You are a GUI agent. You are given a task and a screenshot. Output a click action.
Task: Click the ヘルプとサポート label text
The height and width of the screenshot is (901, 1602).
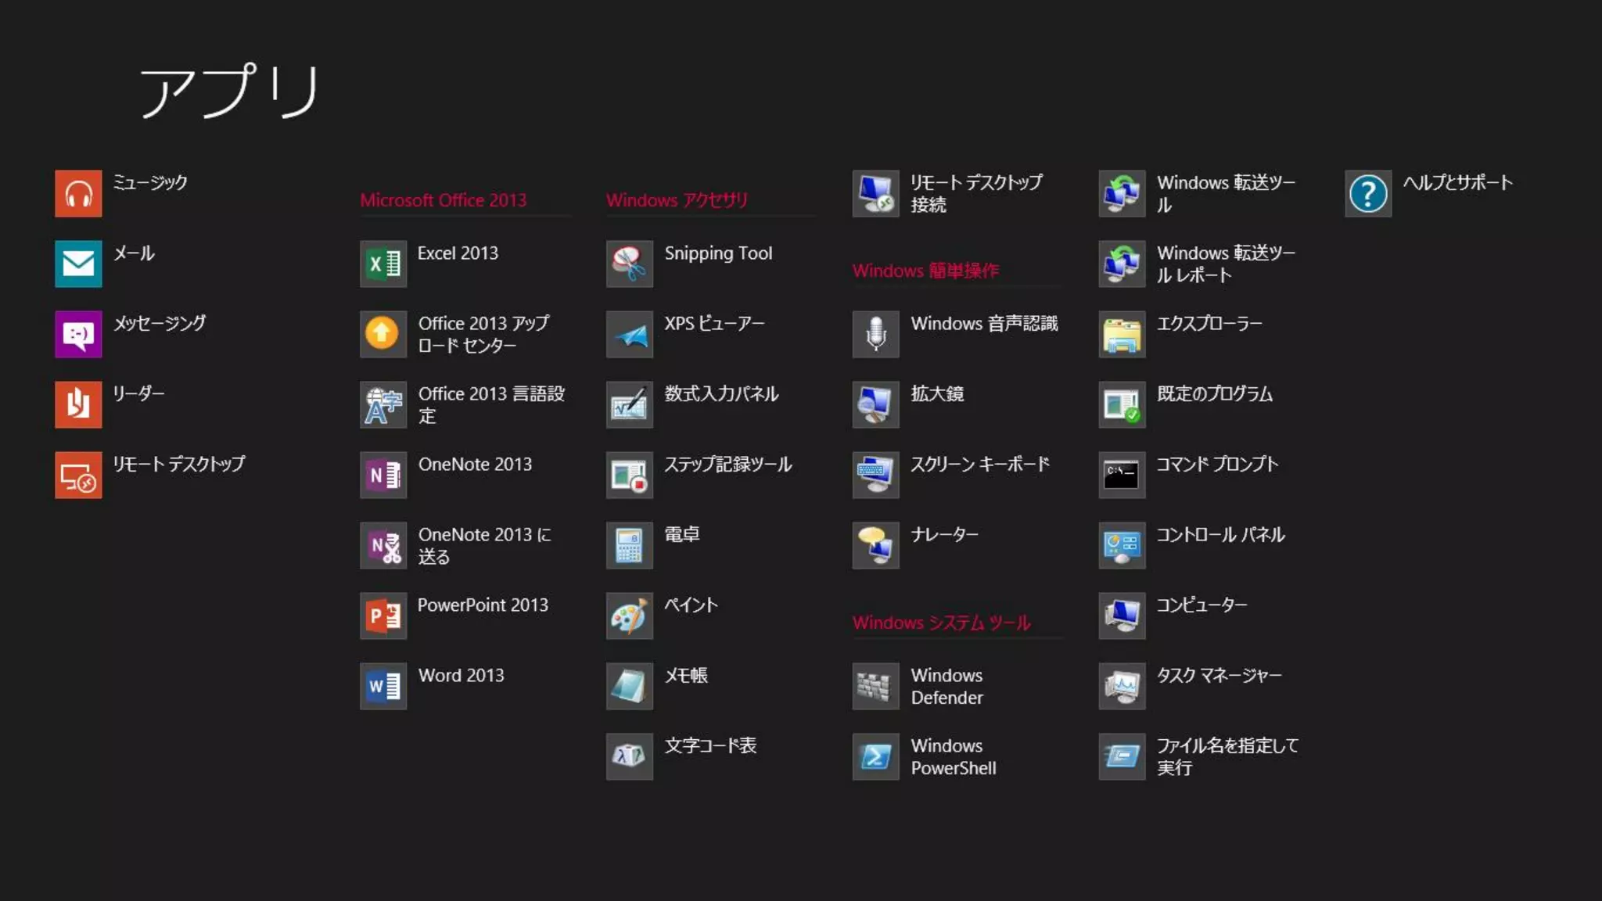[1458, 182]
